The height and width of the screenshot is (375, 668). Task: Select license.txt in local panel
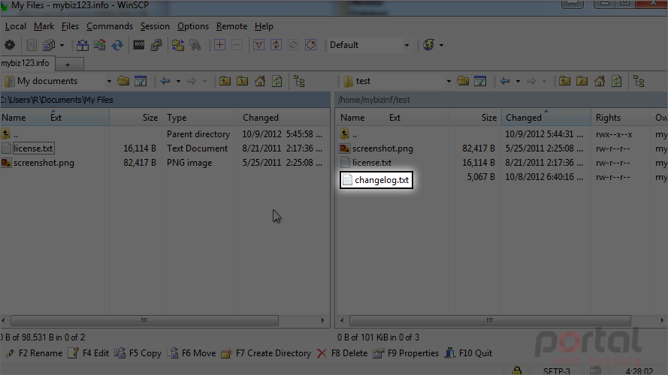[x=33, y=148]
